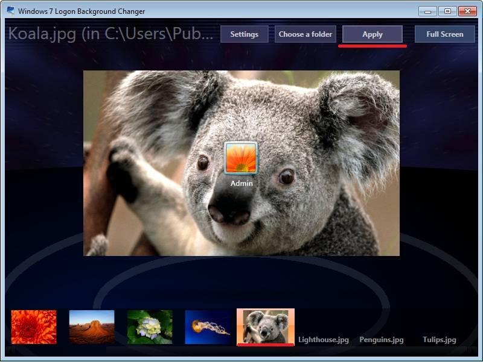Switch preview to Full Screen
Image resolution: width=483 pixels, height=362 pixels.
[x=444, y=34]
